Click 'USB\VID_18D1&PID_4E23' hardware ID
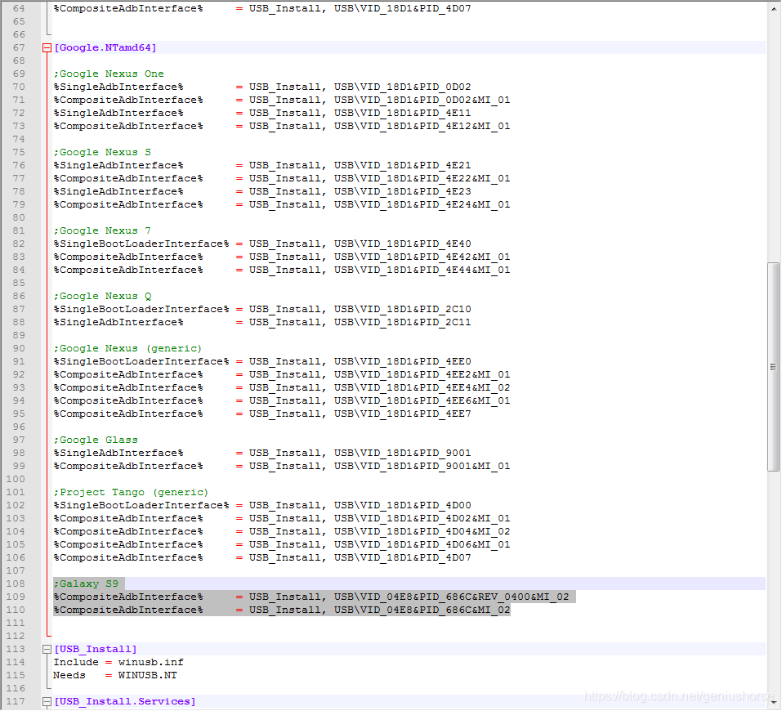 (403, 191)
